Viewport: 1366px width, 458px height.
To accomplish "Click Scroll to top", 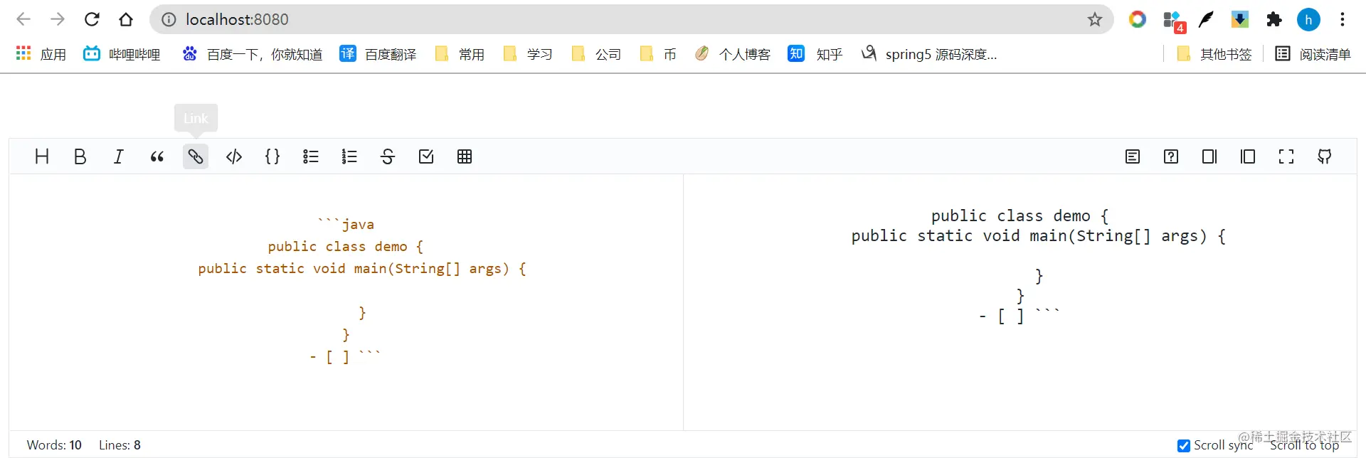I will pyautogui.click(x=1305, y=445).
